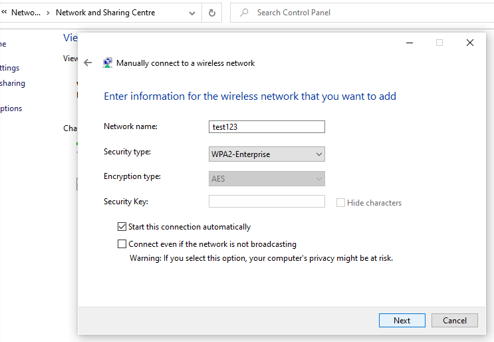Click the breadcrumb separator arrow after Netwo...
This screenshot has height=342, width=494.
[x=48, y=13]
